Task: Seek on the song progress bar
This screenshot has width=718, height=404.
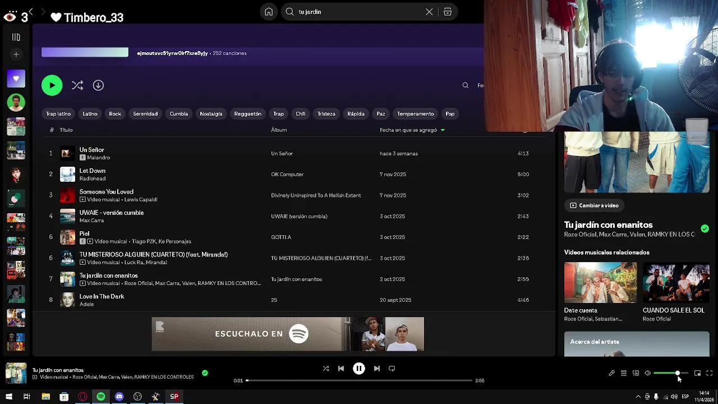Action: pyautogui.click(x=359, y=380)
